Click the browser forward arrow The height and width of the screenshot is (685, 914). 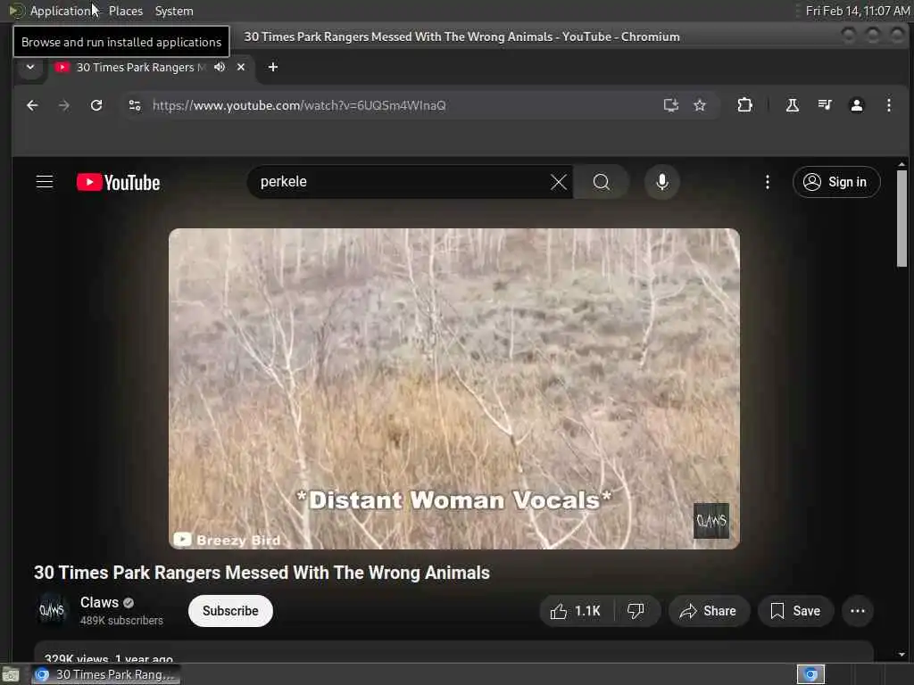64,105
